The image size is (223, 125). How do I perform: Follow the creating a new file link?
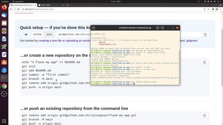click(50, 41)
